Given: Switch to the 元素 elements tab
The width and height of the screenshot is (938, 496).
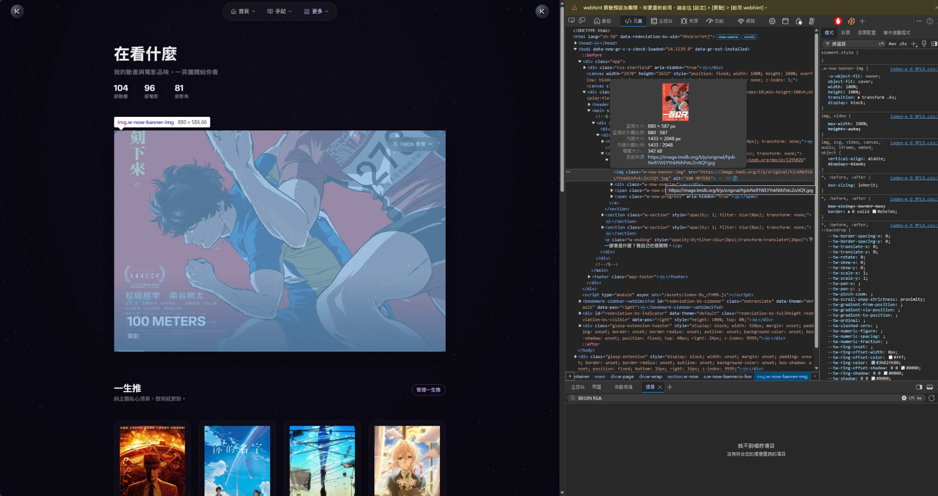Looking at the screenshot, I should click(634, 21).
